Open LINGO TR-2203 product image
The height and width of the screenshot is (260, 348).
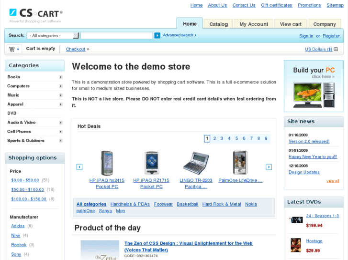(196, 163)
